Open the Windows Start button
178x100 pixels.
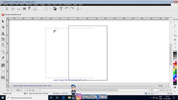3,97
